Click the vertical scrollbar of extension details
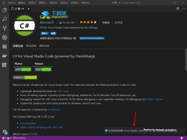This screenshot has width=187, height=140. pos(186,60)
